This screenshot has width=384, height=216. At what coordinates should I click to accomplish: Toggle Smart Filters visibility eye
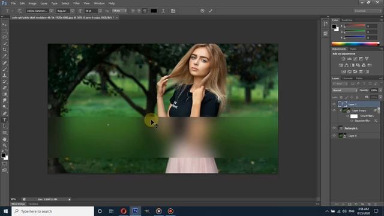pos(348,116)
